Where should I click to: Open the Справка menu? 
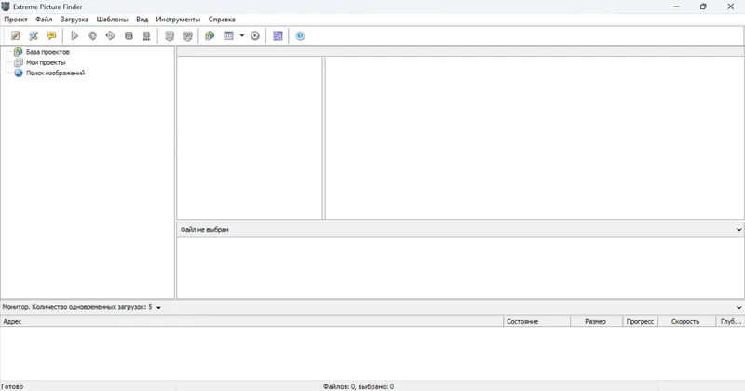[x=222, y=20]
